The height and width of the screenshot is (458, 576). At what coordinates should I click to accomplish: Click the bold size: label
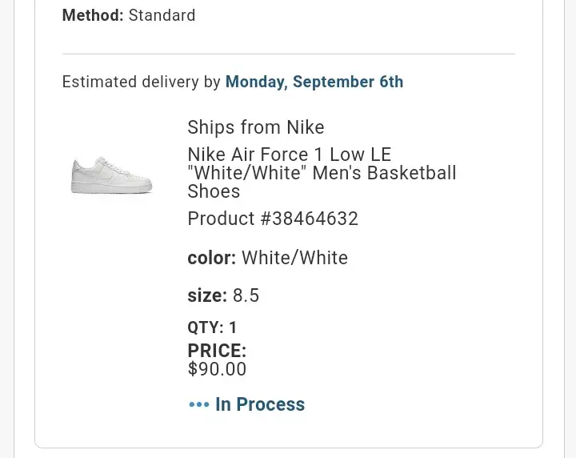[x=207, y=295]
